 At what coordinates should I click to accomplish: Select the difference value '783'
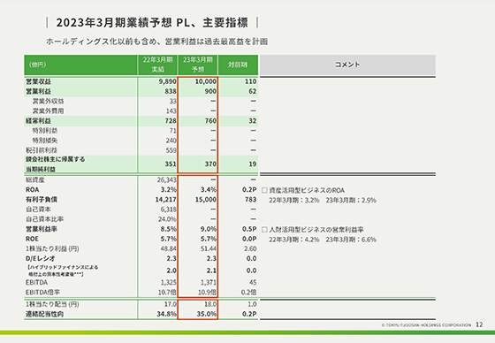tap(251, 199)
